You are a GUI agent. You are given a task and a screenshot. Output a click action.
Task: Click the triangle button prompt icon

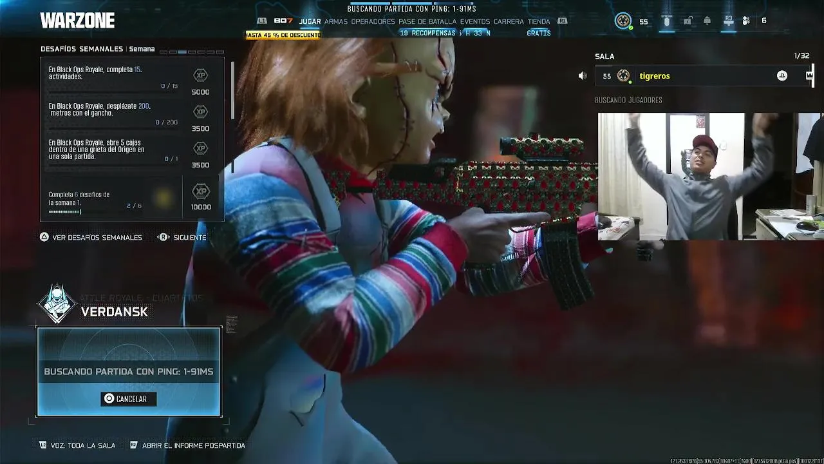(44, 237)
